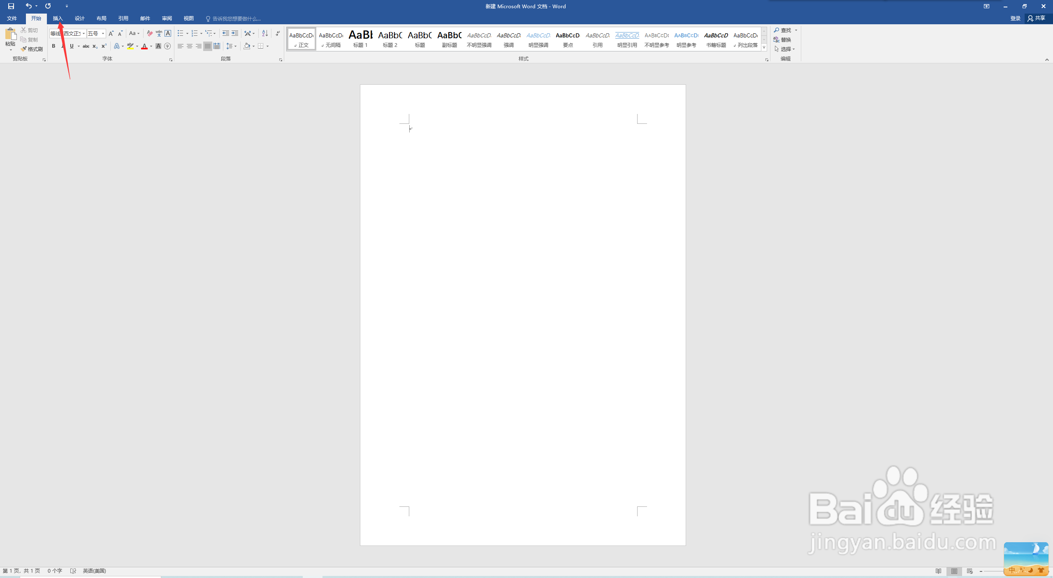Decrease paragraph indent
1053x578 pixels.
(x=226, y=33)
